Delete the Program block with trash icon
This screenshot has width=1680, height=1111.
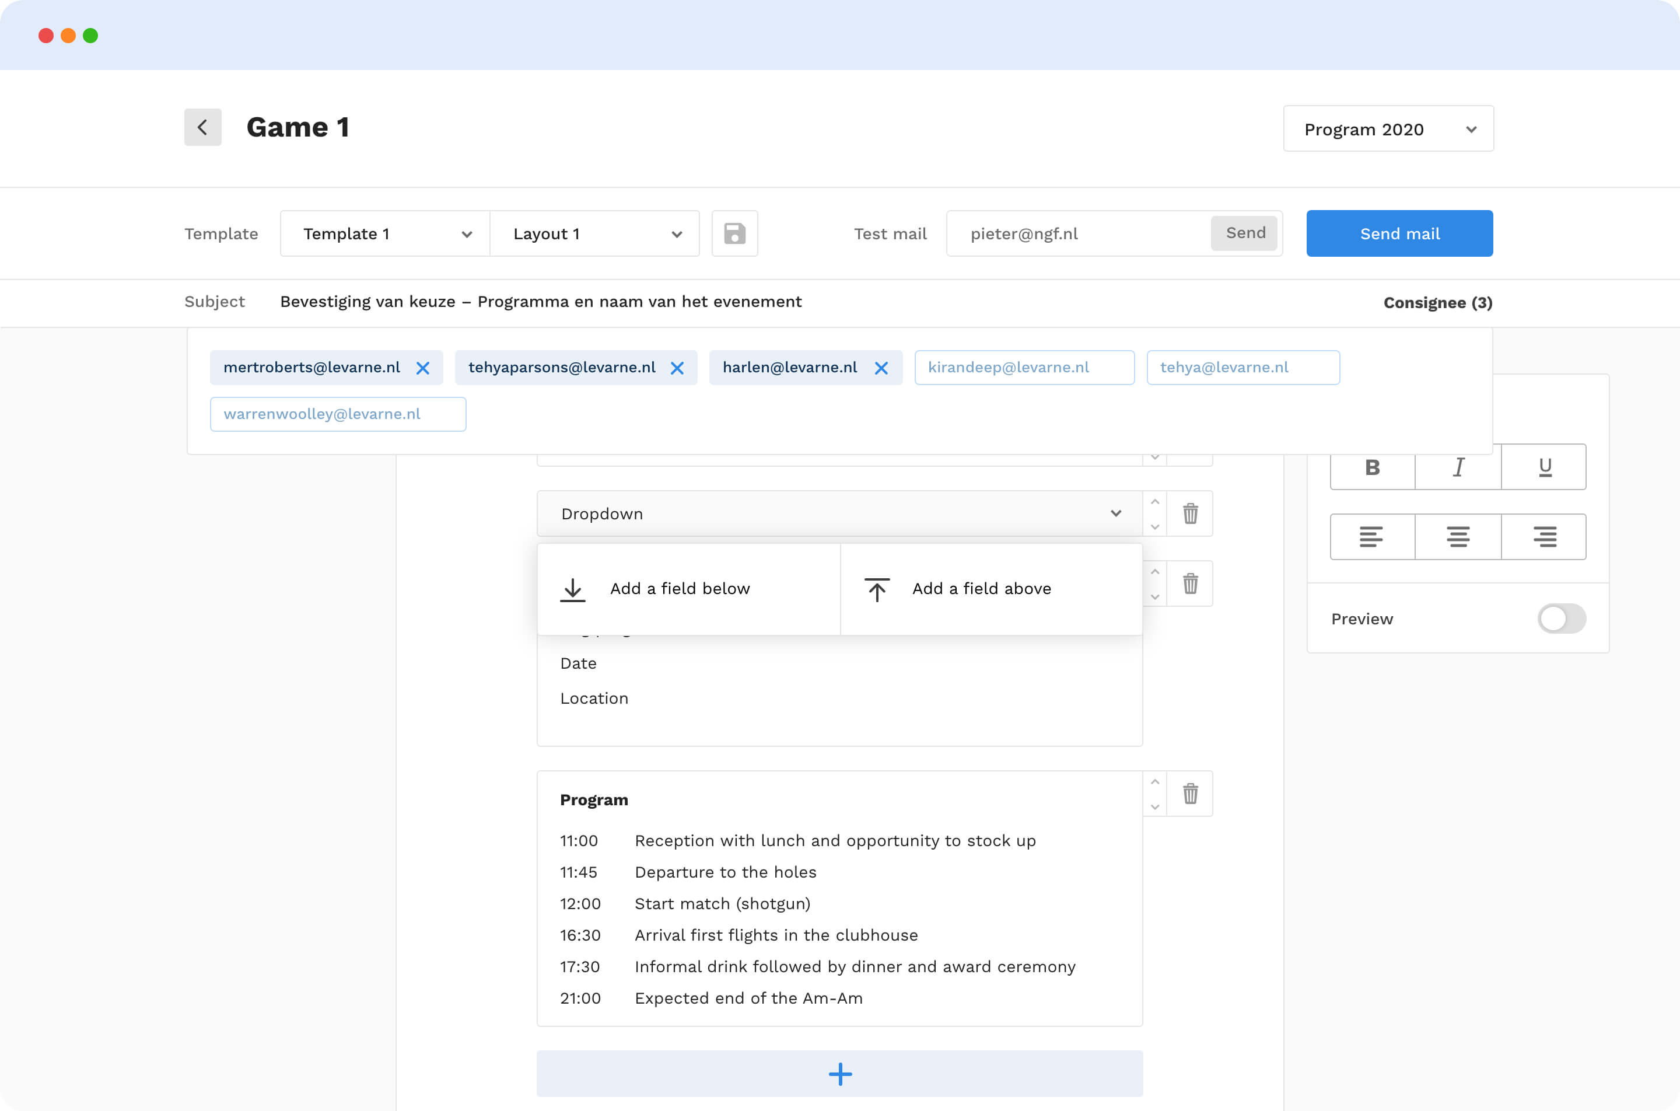[1190, 794]
